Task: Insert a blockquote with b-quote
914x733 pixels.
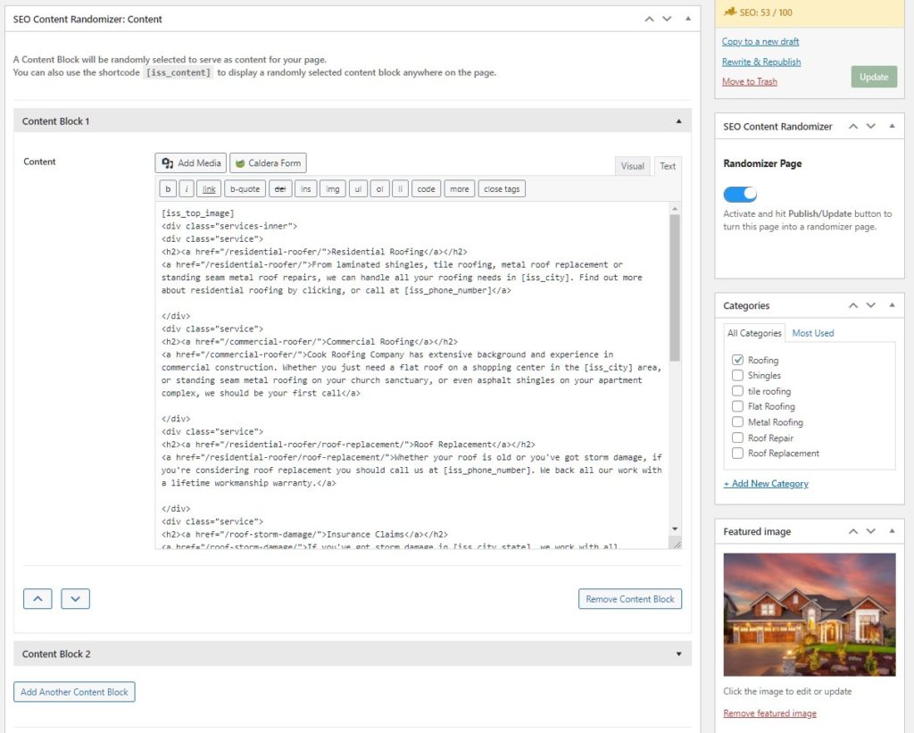Action: click(245, 188)
